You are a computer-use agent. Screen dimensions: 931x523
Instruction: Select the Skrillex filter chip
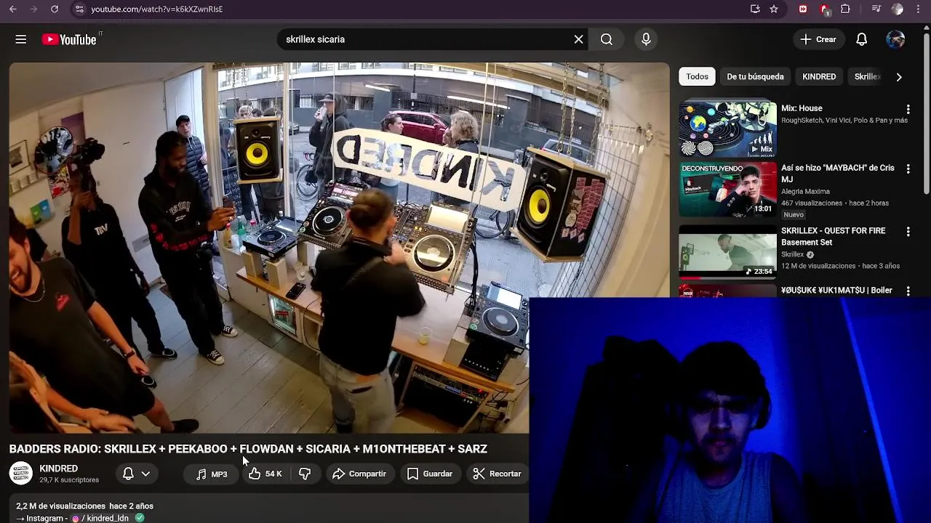[867, 76]
